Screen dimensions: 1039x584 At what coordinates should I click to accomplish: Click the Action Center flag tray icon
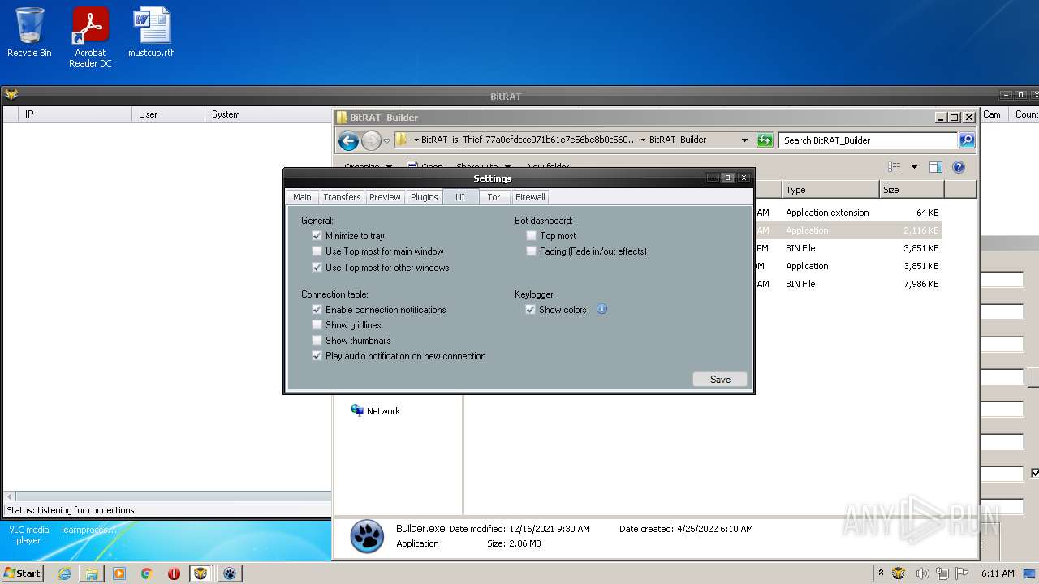pyautogui.click(x=962, y=573)
